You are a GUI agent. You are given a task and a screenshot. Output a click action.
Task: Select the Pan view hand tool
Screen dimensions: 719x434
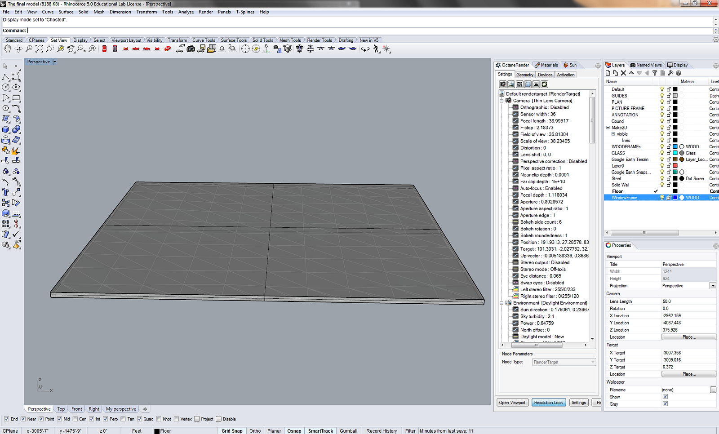[x=7, y=49]
